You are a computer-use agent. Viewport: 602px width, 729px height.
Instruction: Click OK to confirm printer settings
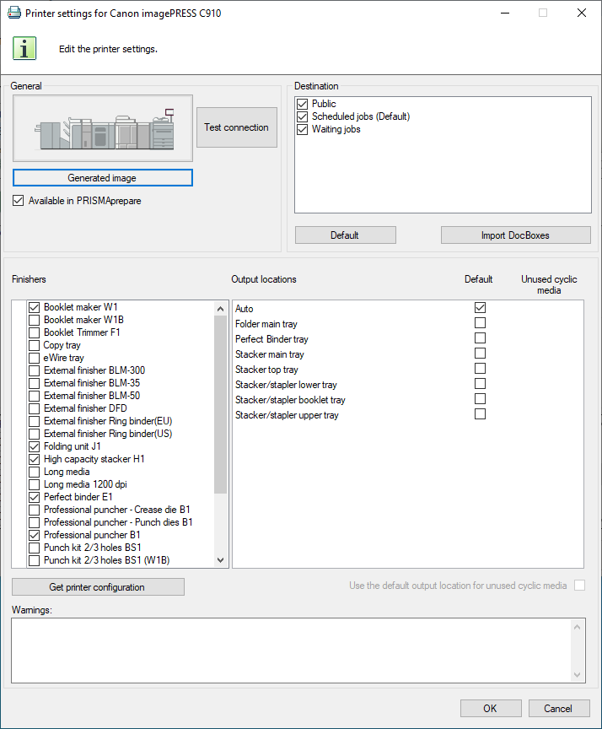[x=490, y=709]
